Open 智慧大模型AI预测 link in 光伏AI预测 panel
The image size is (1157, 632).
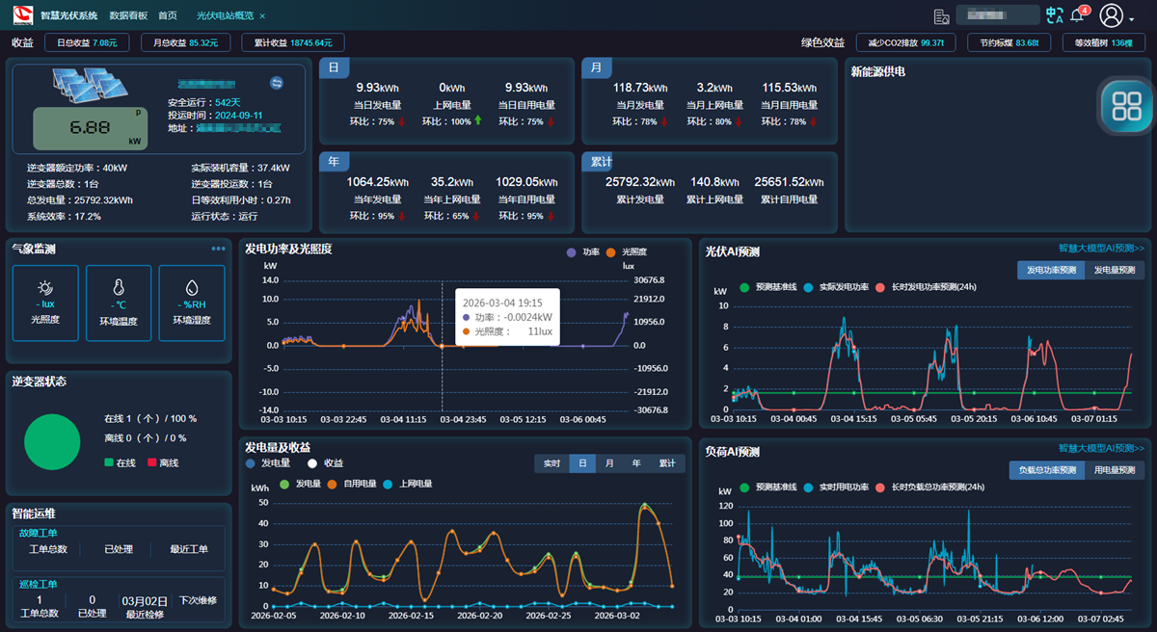click(x=1100, y=248)
